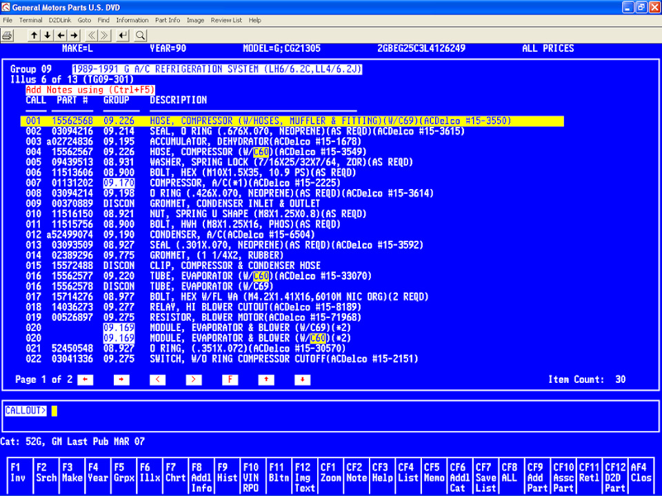Viewport: 662px width, 496px height.
Task: Open the Help menu
Action: tap(254, 20)
